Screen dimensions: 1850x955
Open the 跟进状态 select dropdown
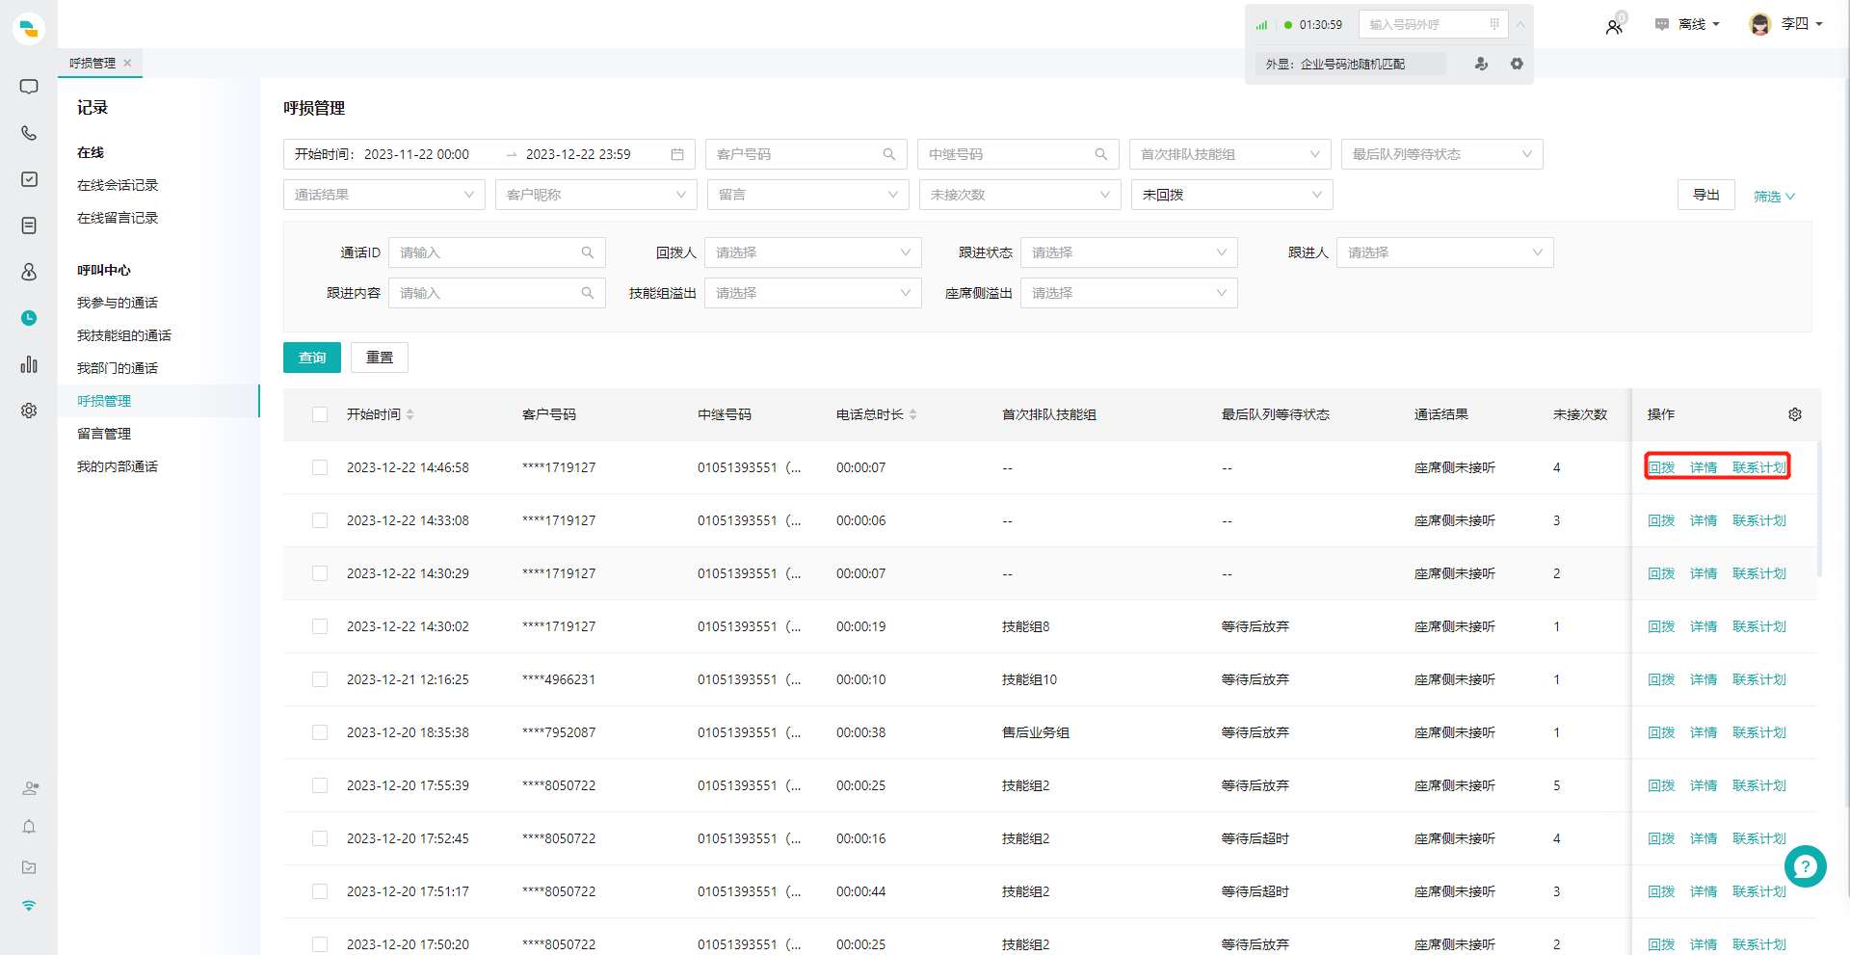[1129, 252]
